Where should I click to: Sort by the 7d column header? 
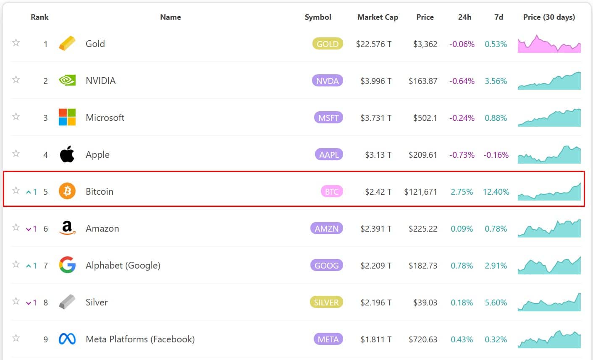[499, 17]
